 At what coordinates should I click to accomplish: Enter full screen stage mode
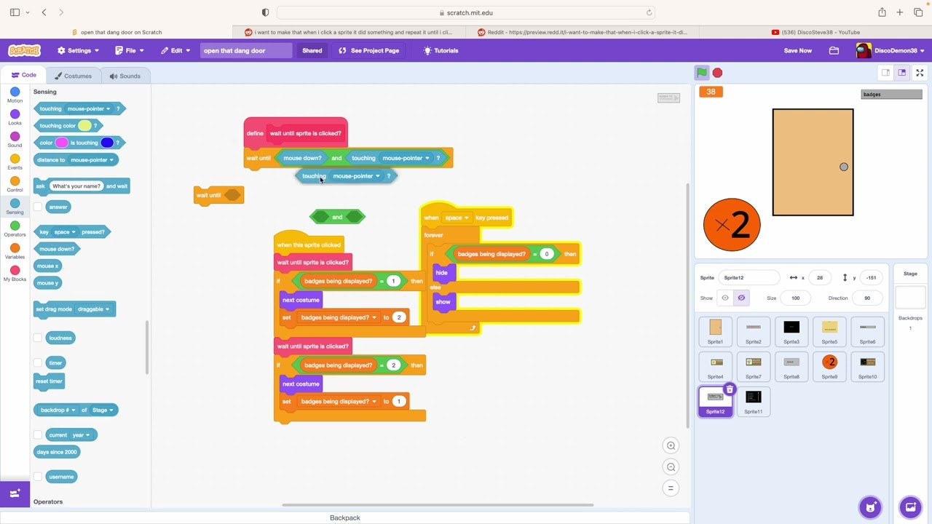point(920,73)
